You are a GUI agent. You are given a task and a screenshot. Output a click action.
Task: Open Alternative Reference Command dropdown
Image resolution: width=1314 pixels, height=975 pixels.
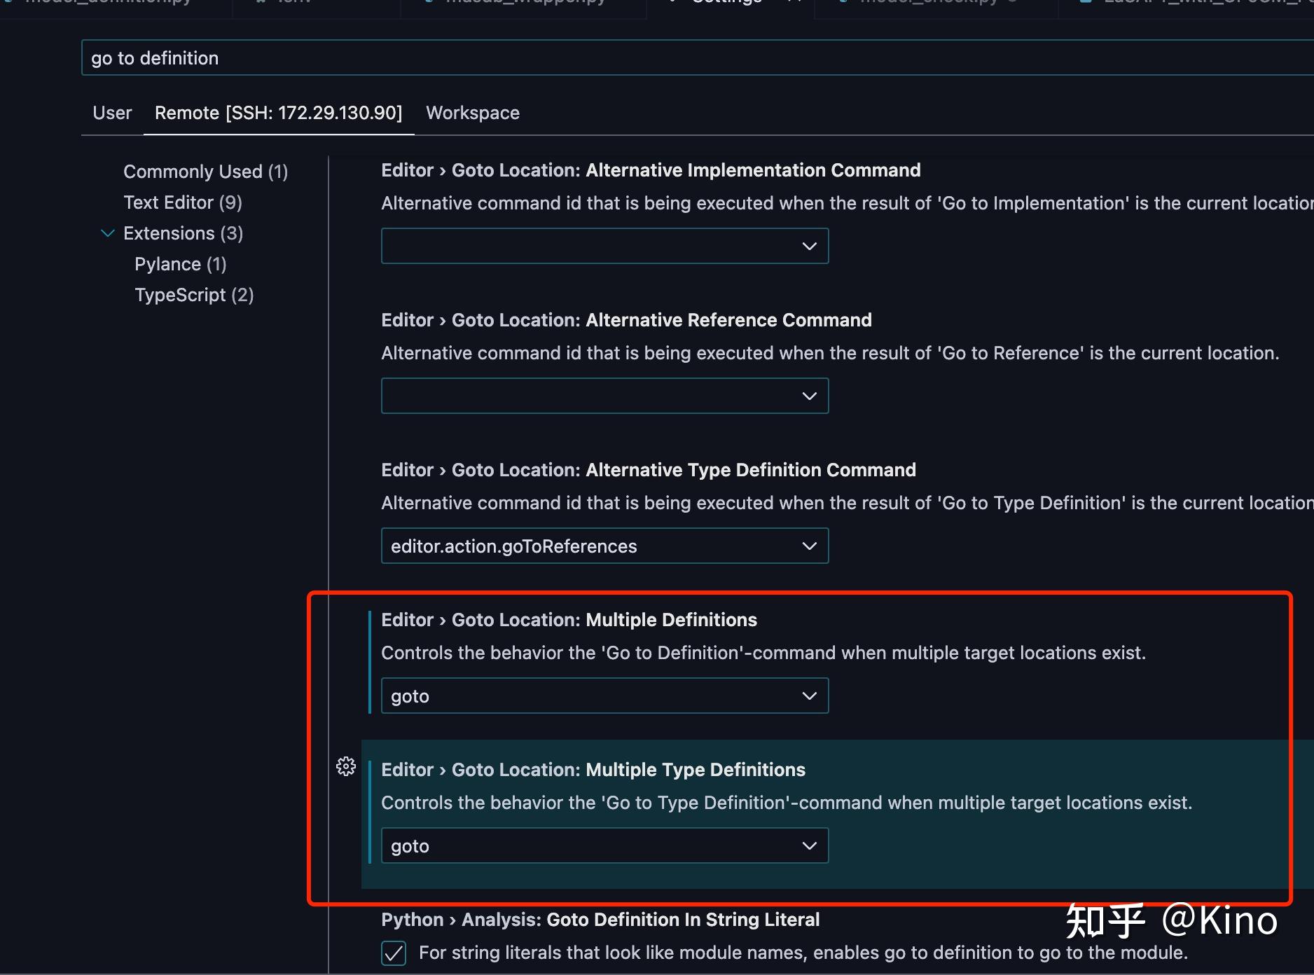coord(604,396)
